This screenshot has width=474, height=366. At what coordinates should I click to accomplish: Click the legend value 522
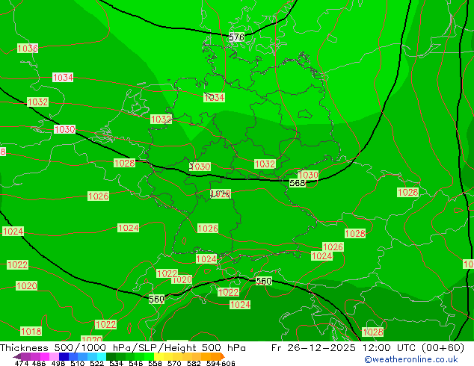(96, 363)
